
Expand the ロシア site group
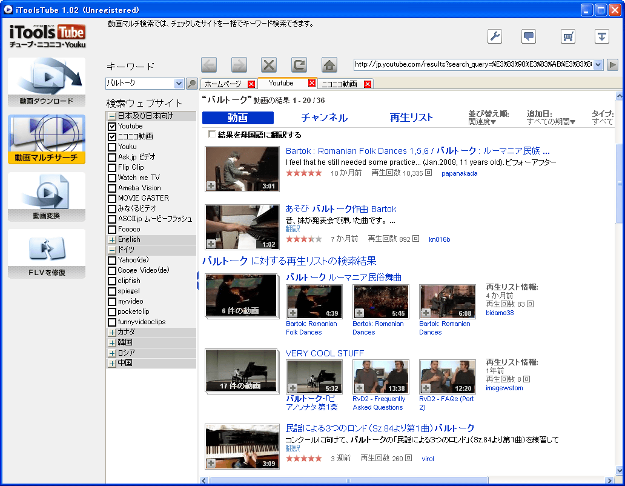click(x=112, y=353)
